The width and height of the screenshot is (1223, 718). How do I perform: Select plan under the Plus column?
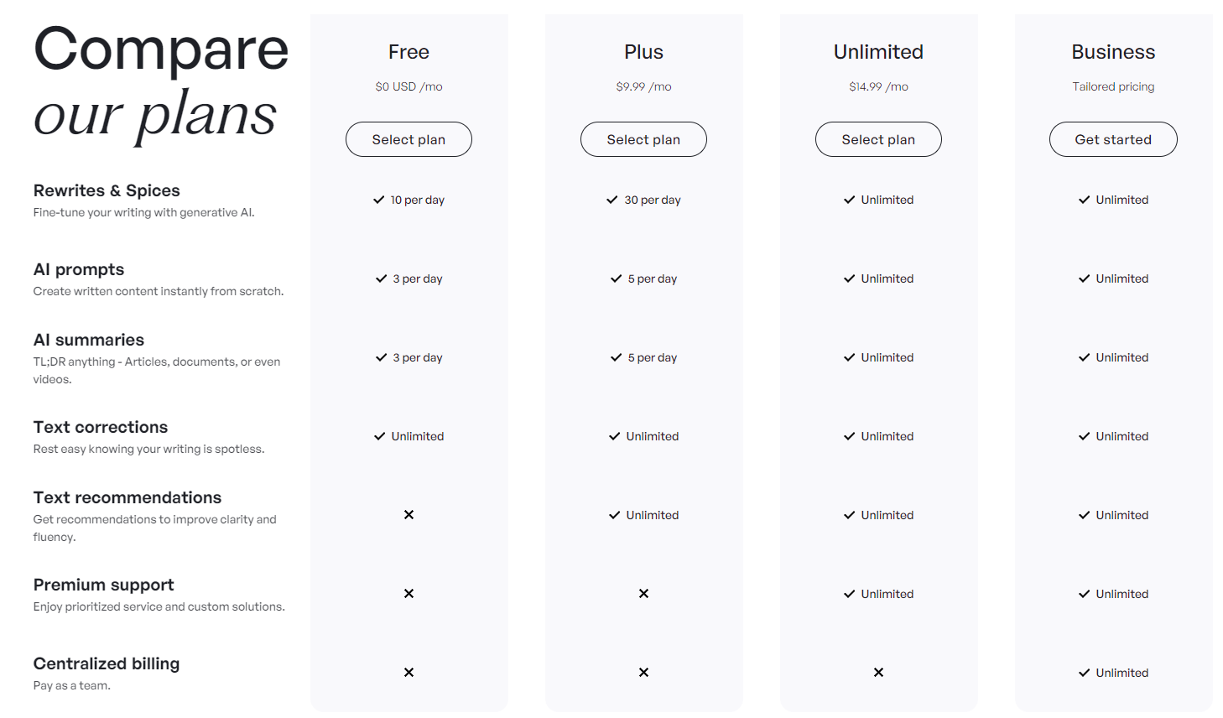[x=643, y=139]
